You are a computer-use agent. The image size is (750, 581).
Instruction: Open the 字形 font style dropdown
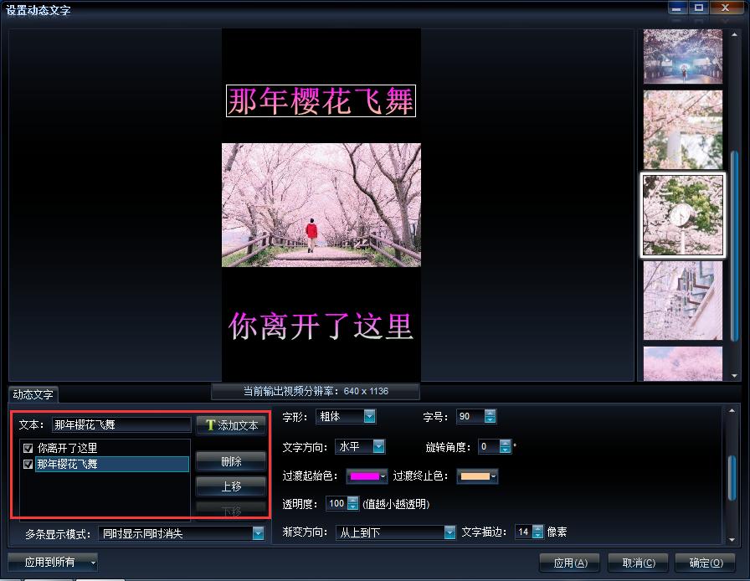(369, 416)
